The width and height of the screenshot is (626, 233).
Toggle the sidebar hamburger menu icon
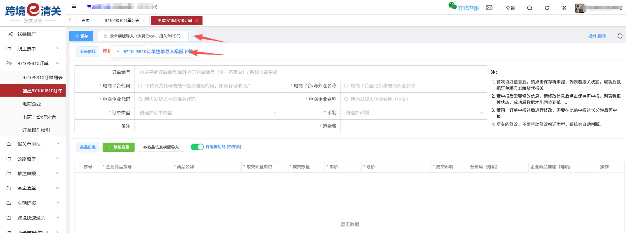pyautogui.click(x=74, y=6)
